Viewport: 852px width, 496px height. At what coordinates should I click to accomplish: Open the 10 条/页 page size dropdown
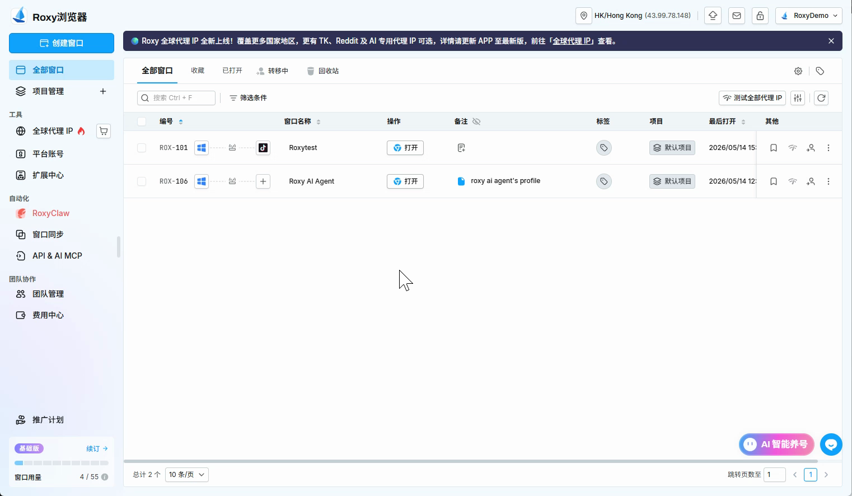coord(187,475)
